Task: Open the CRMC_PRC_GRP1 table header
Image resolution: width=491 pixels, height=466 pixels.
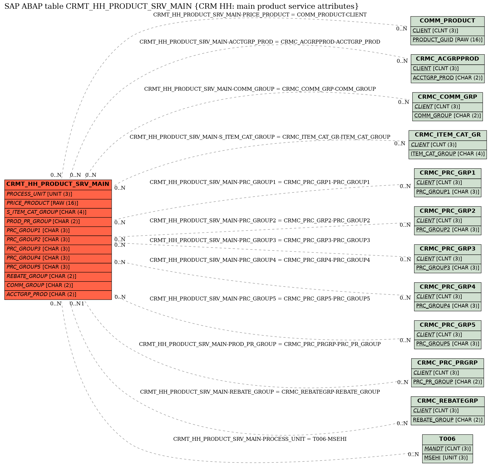Action: click(447, 173)
